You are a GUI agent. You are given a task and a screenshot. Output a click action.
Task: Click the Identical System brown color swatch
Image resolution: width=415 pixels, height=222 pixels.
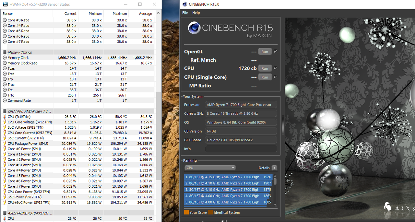tap(210, 213)
